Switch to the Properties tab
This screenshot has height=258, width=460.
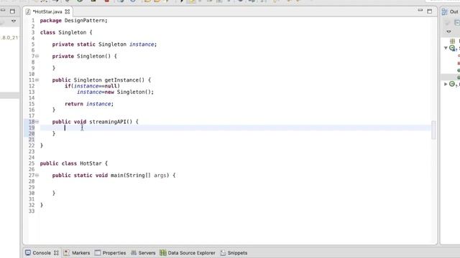(110, 253)
